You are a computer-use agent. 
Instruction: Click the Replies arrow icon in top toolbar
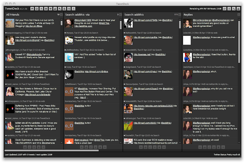pos(41,9)
